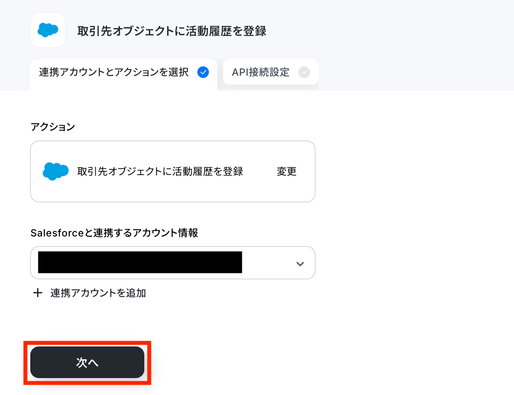Click the page title 取引先オブジェクトに活動履歴を登録
Viewport: 514px width, 395px height.
pyautogui.click(x=172, y=31)
